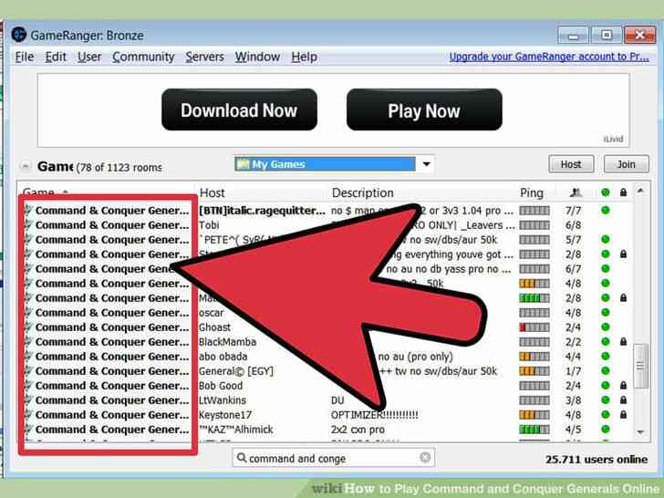The height and width of the screenshot is (498, 664).
Task: Click the Join button
Action: pyautogui.click(x=626, y=164)
